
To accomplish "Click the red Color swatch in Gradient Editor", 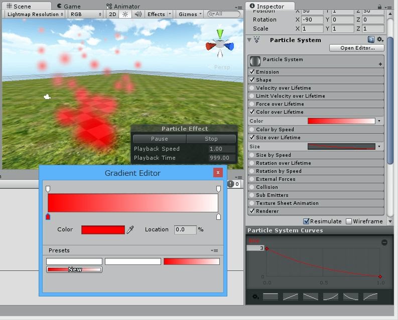I will [103, 230].
